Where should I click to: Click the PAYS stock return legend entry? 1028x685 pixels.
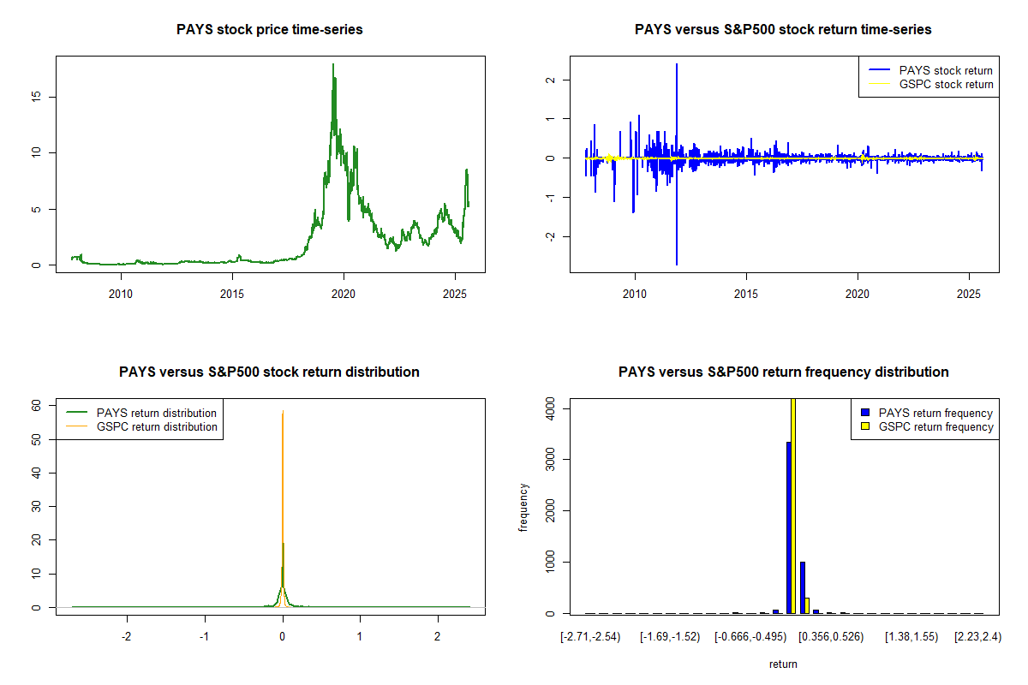[x=946, y=70]
